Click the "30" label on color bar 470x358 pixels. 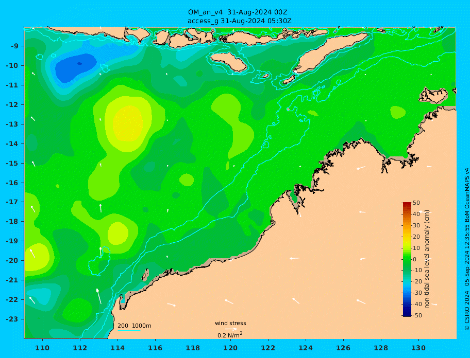tap(416, 225)
